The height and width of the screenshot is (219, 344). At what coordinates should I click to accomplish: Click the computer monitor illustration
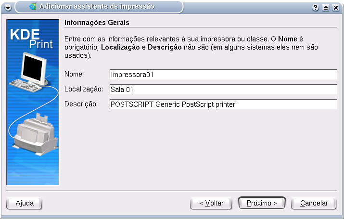(34, 69)
